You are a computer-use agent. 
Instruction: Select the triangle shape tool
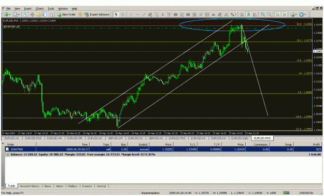click(x=213, y=15)
